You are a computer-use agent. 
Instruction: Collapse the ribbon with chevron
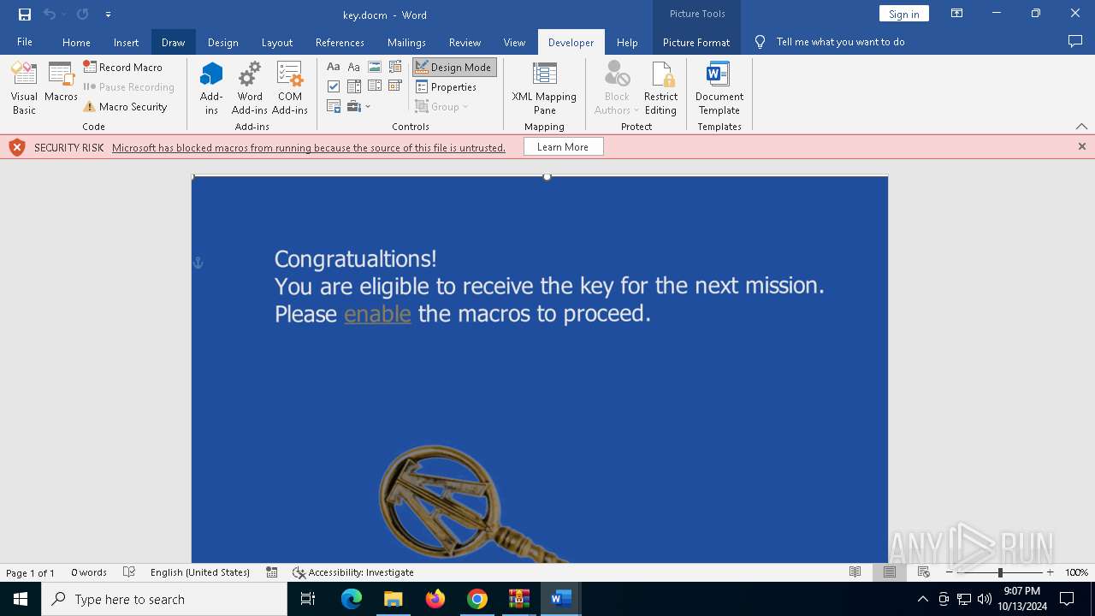click(1081, 127)
